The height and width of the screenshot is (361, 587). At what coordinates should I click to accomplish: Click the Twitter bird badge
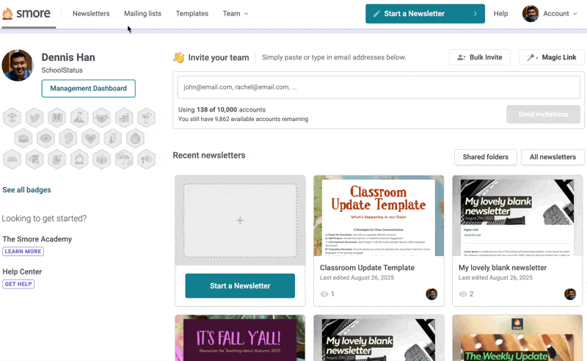[x=34, y=117]
